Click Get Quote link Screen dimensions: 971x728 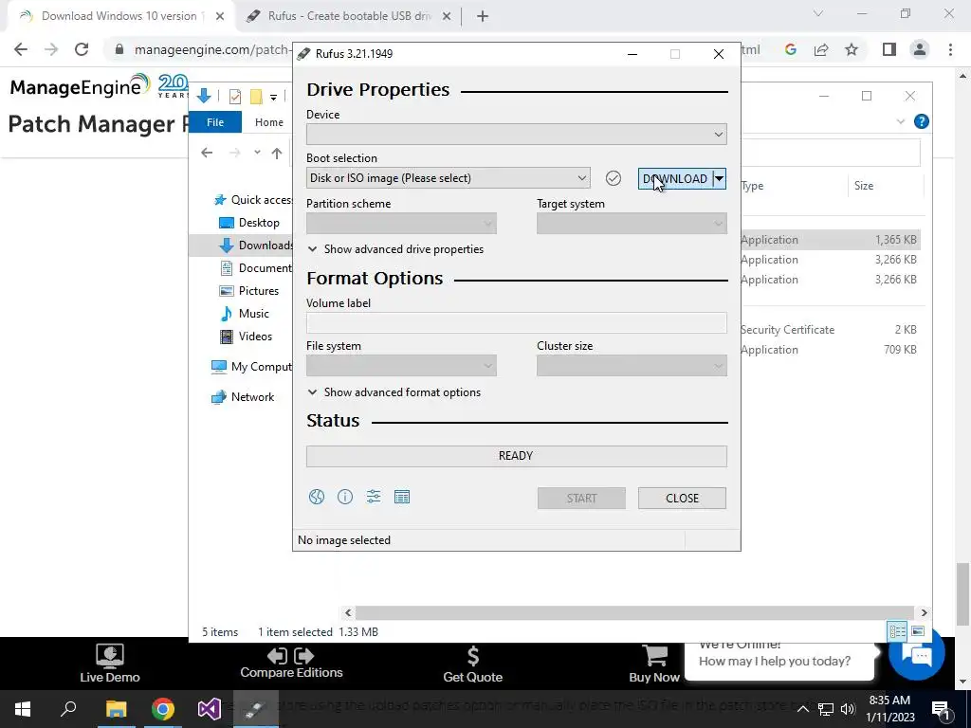[x=472, y=664]
